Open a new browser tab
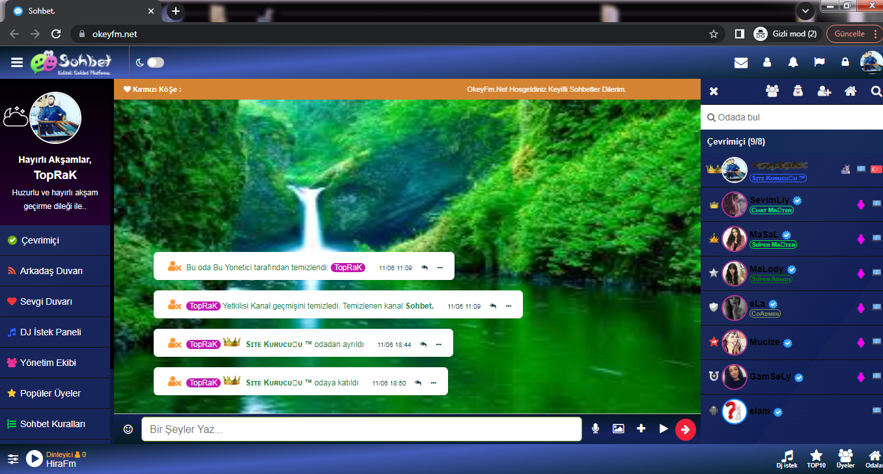 tap(176, 11)
